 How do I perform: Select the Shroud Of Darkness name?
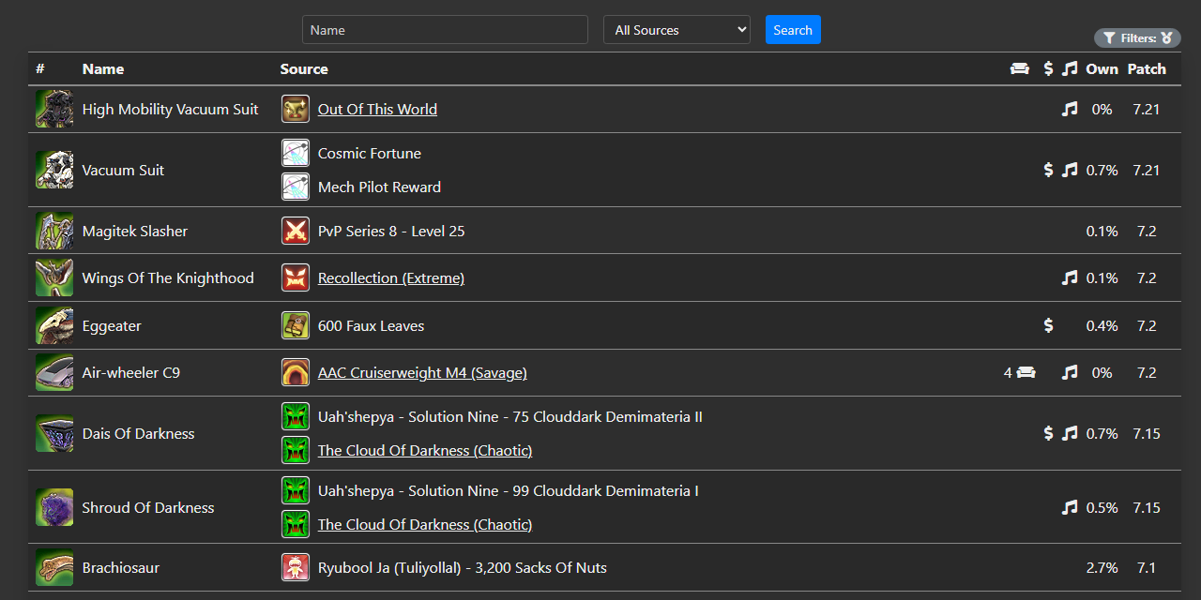[148, 507]
